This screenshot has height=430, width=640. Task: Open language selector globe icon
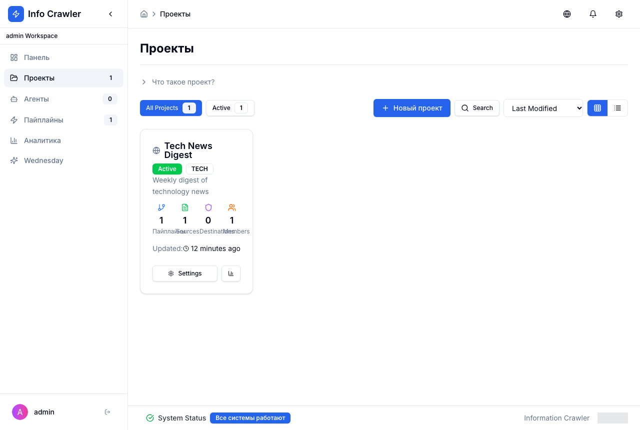(567, 14)
